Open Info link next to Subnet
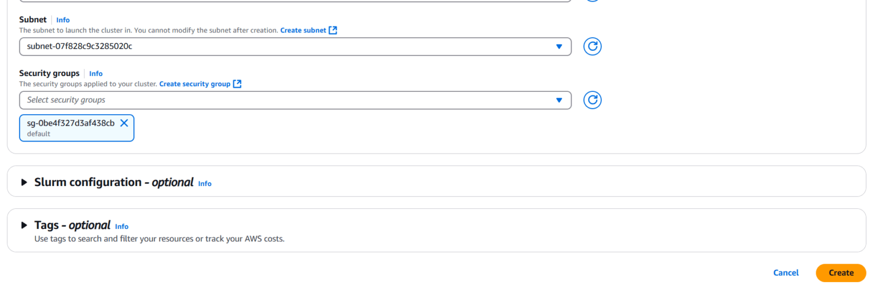Screen dimensions: 878x290 [x=63, y=20]
